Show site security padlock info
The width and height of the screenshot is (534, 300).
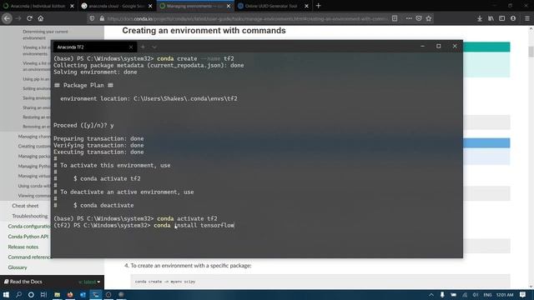click(x=102, y=18)
